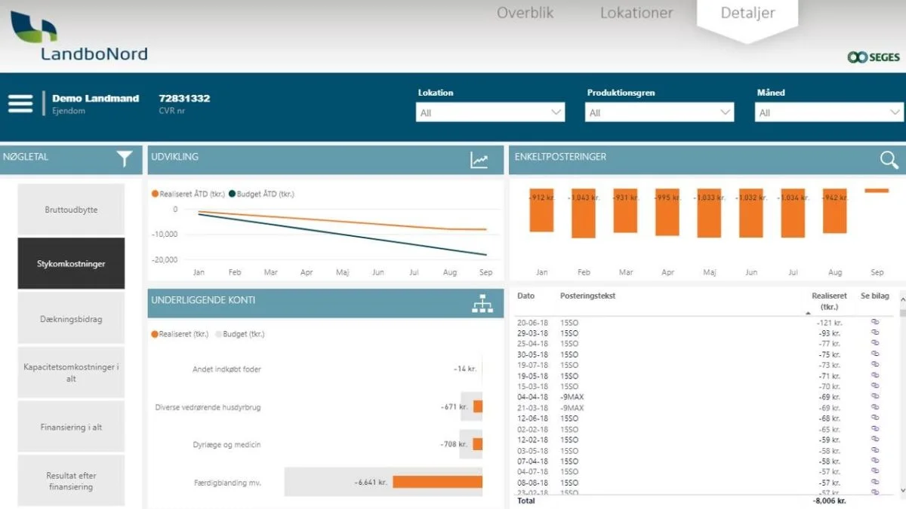Select the Dækningsbidrag key figure
This screenshot has width=906, height=509.
(71, 319)
